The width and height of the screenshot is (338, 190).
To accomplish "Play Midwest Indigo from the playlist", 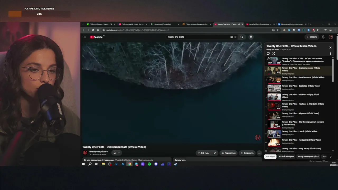I will pos(298,97).
